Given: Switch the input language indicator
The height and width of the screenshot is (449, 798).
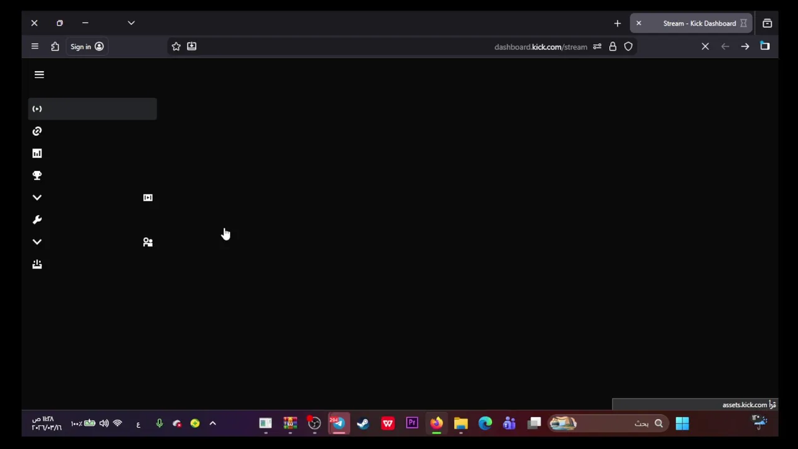Looking at the screenshot, I should tap(138, 424).
